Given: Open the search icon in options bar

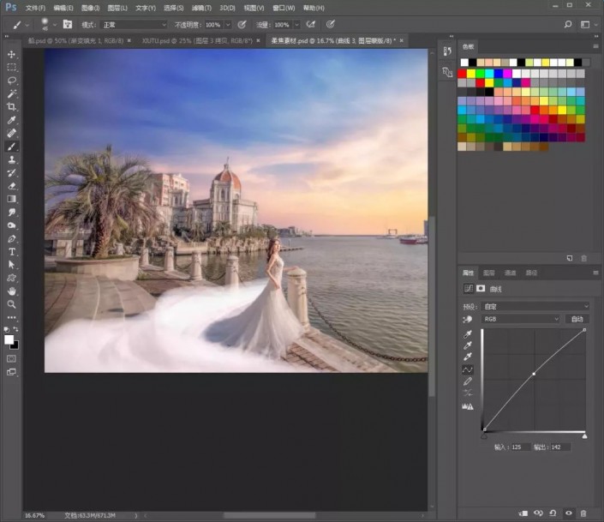Looking at the screenshot, I should click(567, 25).
